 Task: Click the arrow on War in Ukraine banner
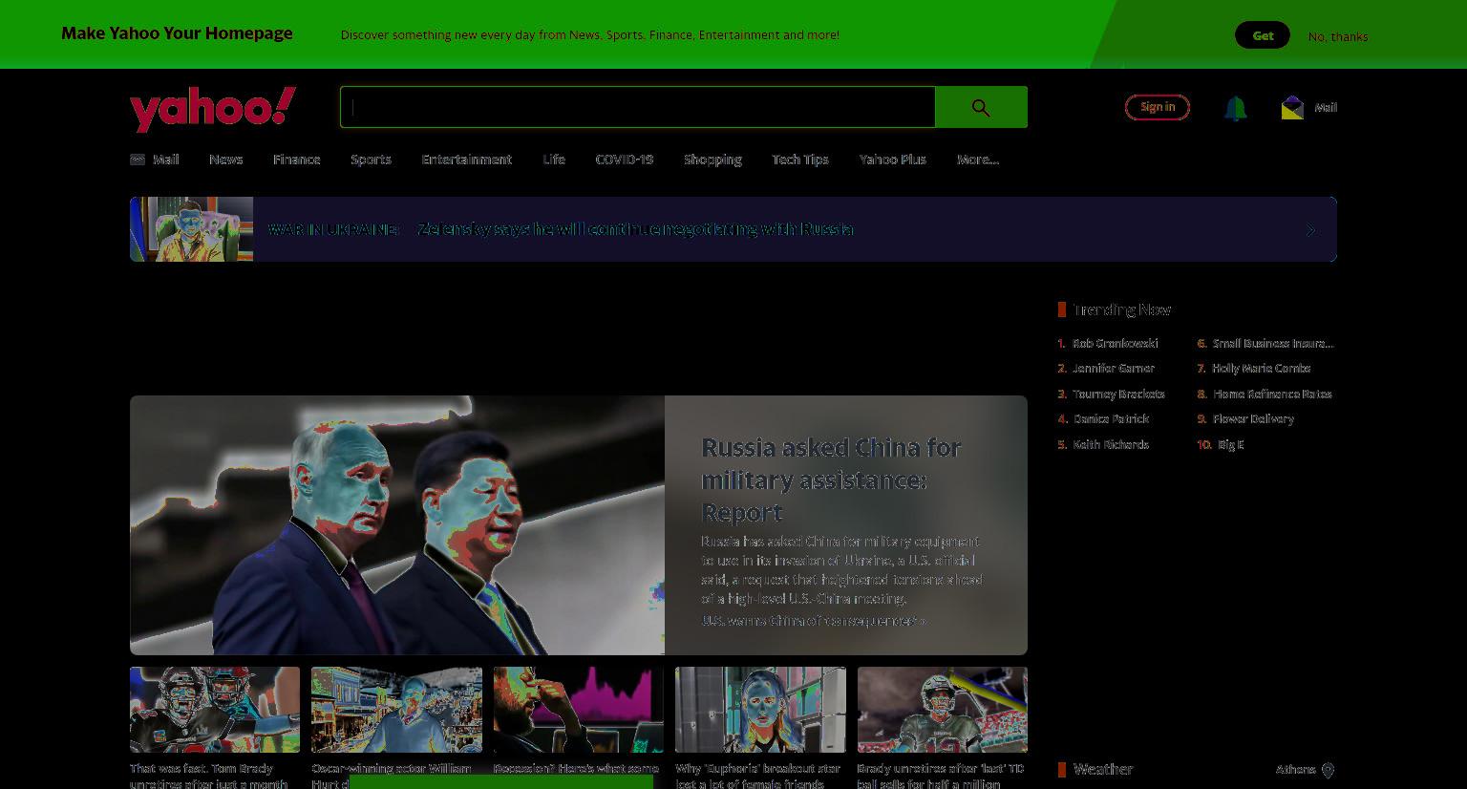pyautogui.click(x=1310, y=230)
